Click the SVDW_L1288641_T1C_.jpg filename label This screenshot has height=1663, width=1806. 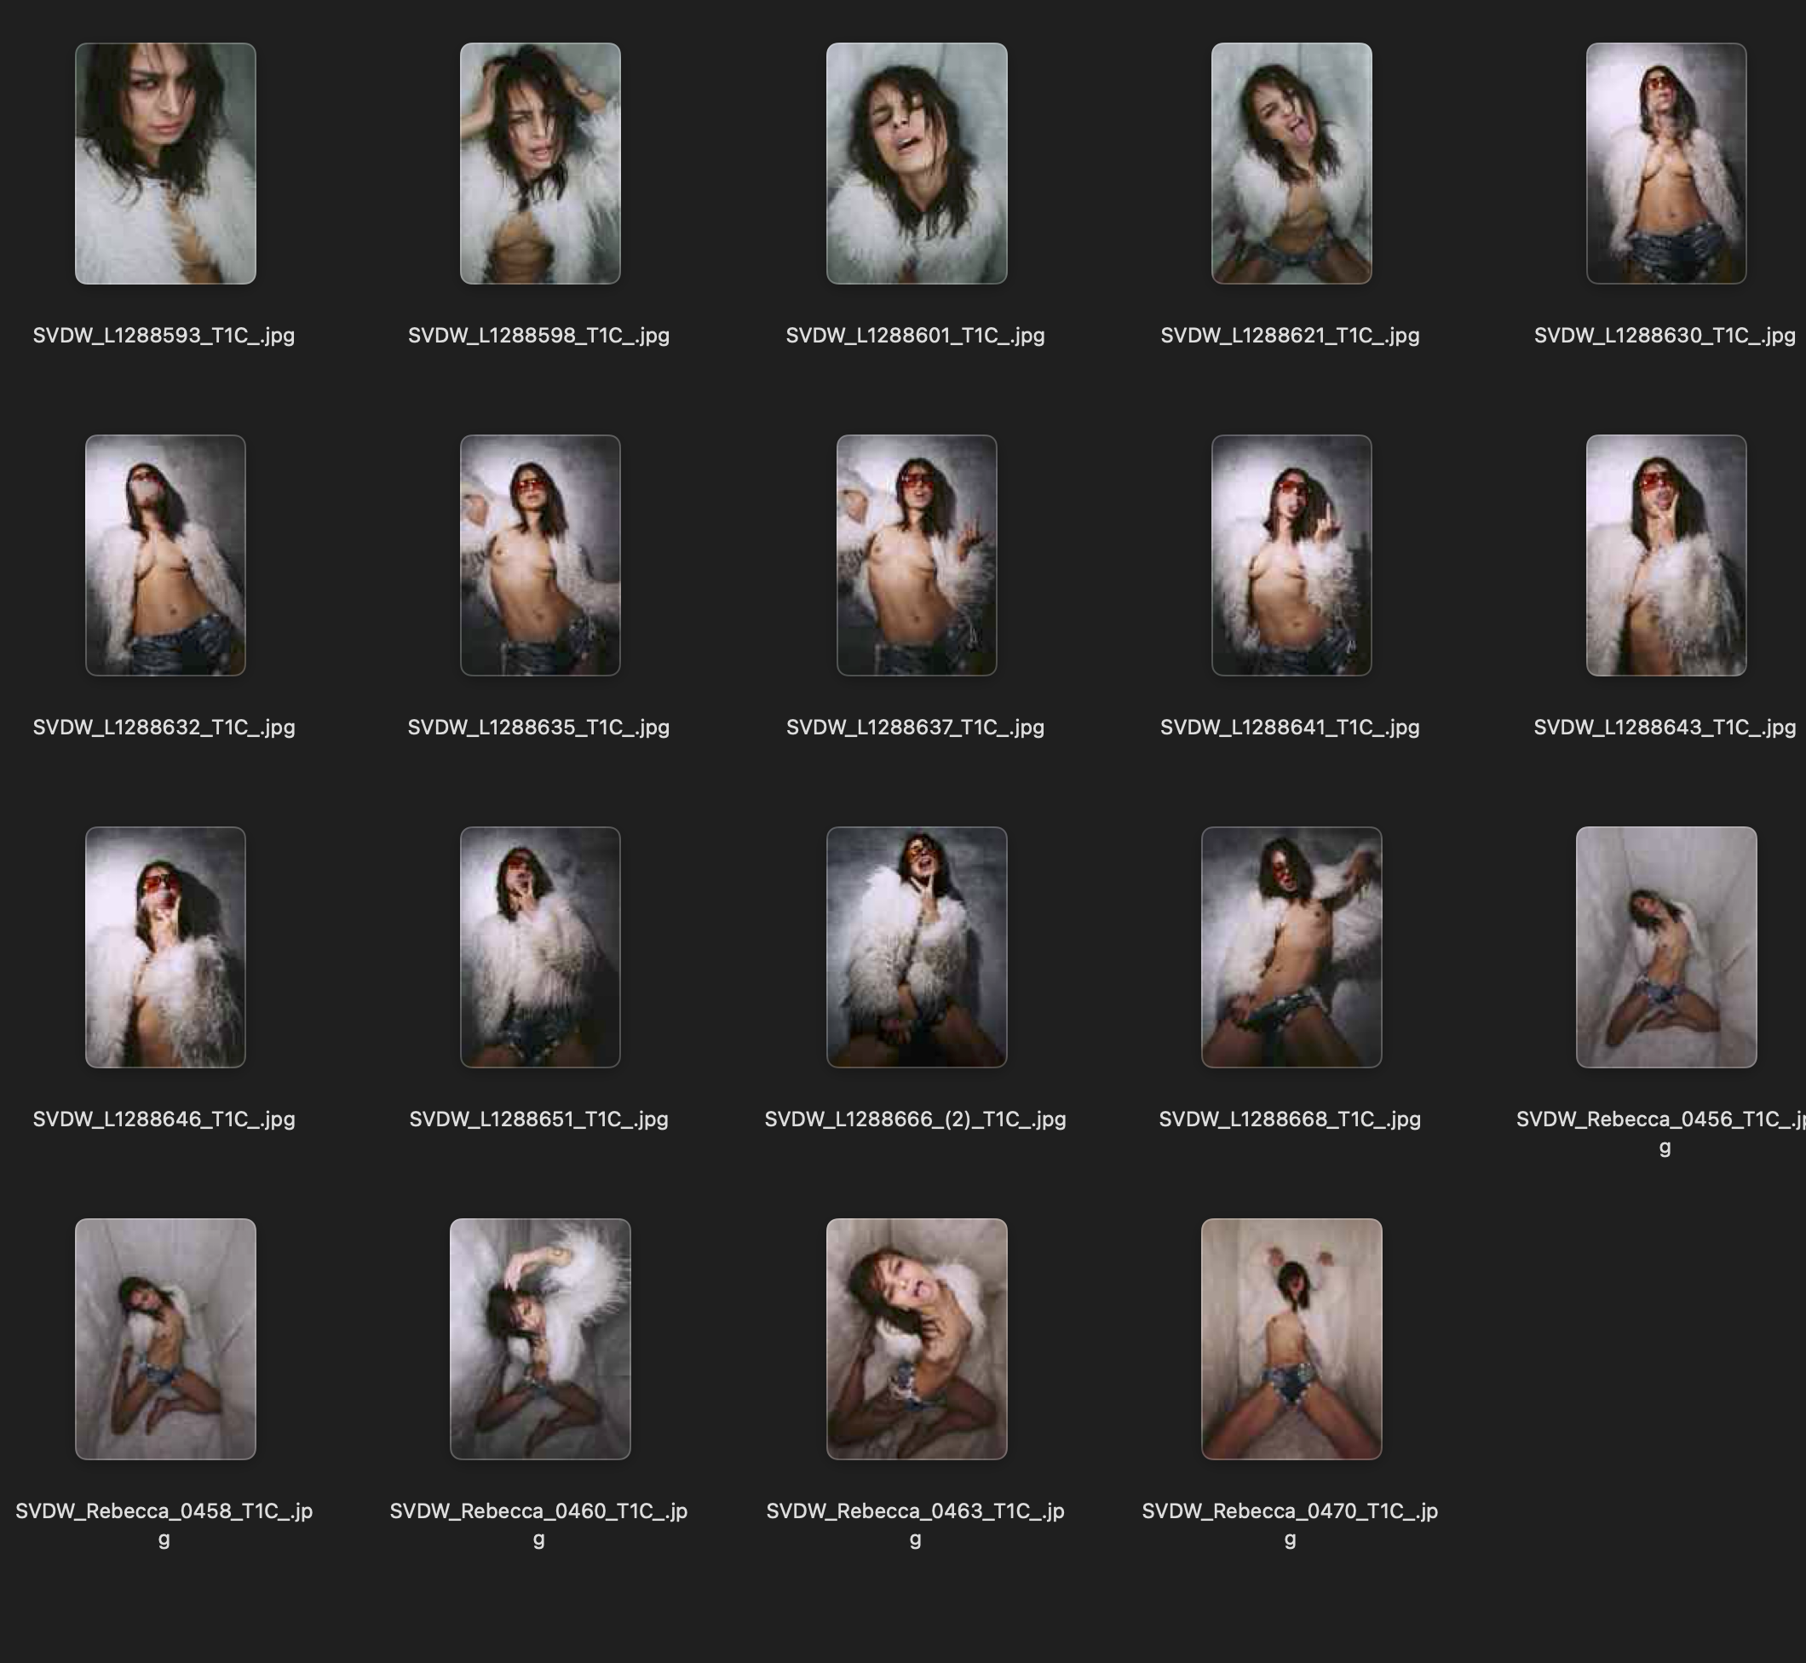[1290, 727]
